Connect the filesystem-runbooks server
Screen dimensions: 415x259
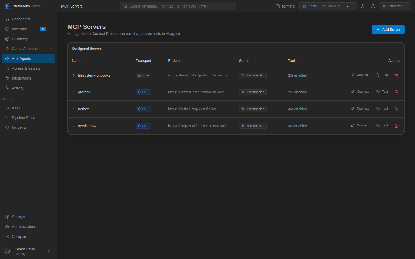(359, 75)
